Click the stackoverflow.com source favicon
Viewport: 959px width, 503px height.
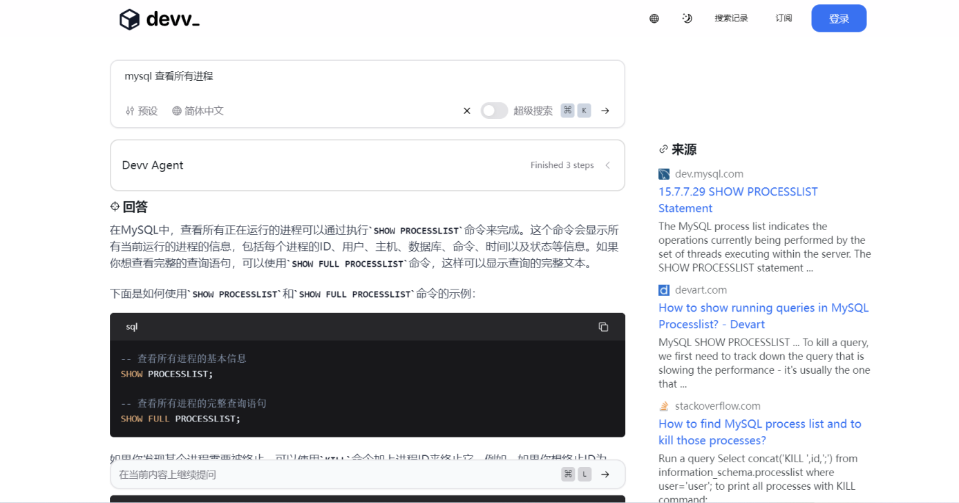[664, 406]
